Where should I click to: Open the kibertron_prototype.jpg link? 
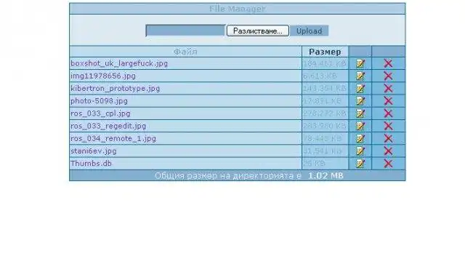115,88
